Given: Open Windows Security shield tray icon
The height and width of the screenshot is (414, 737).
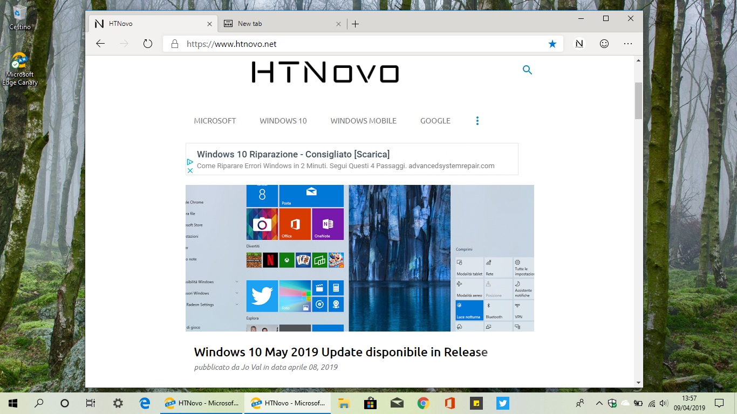Looking at the screenshot, I should pos(612,403).
